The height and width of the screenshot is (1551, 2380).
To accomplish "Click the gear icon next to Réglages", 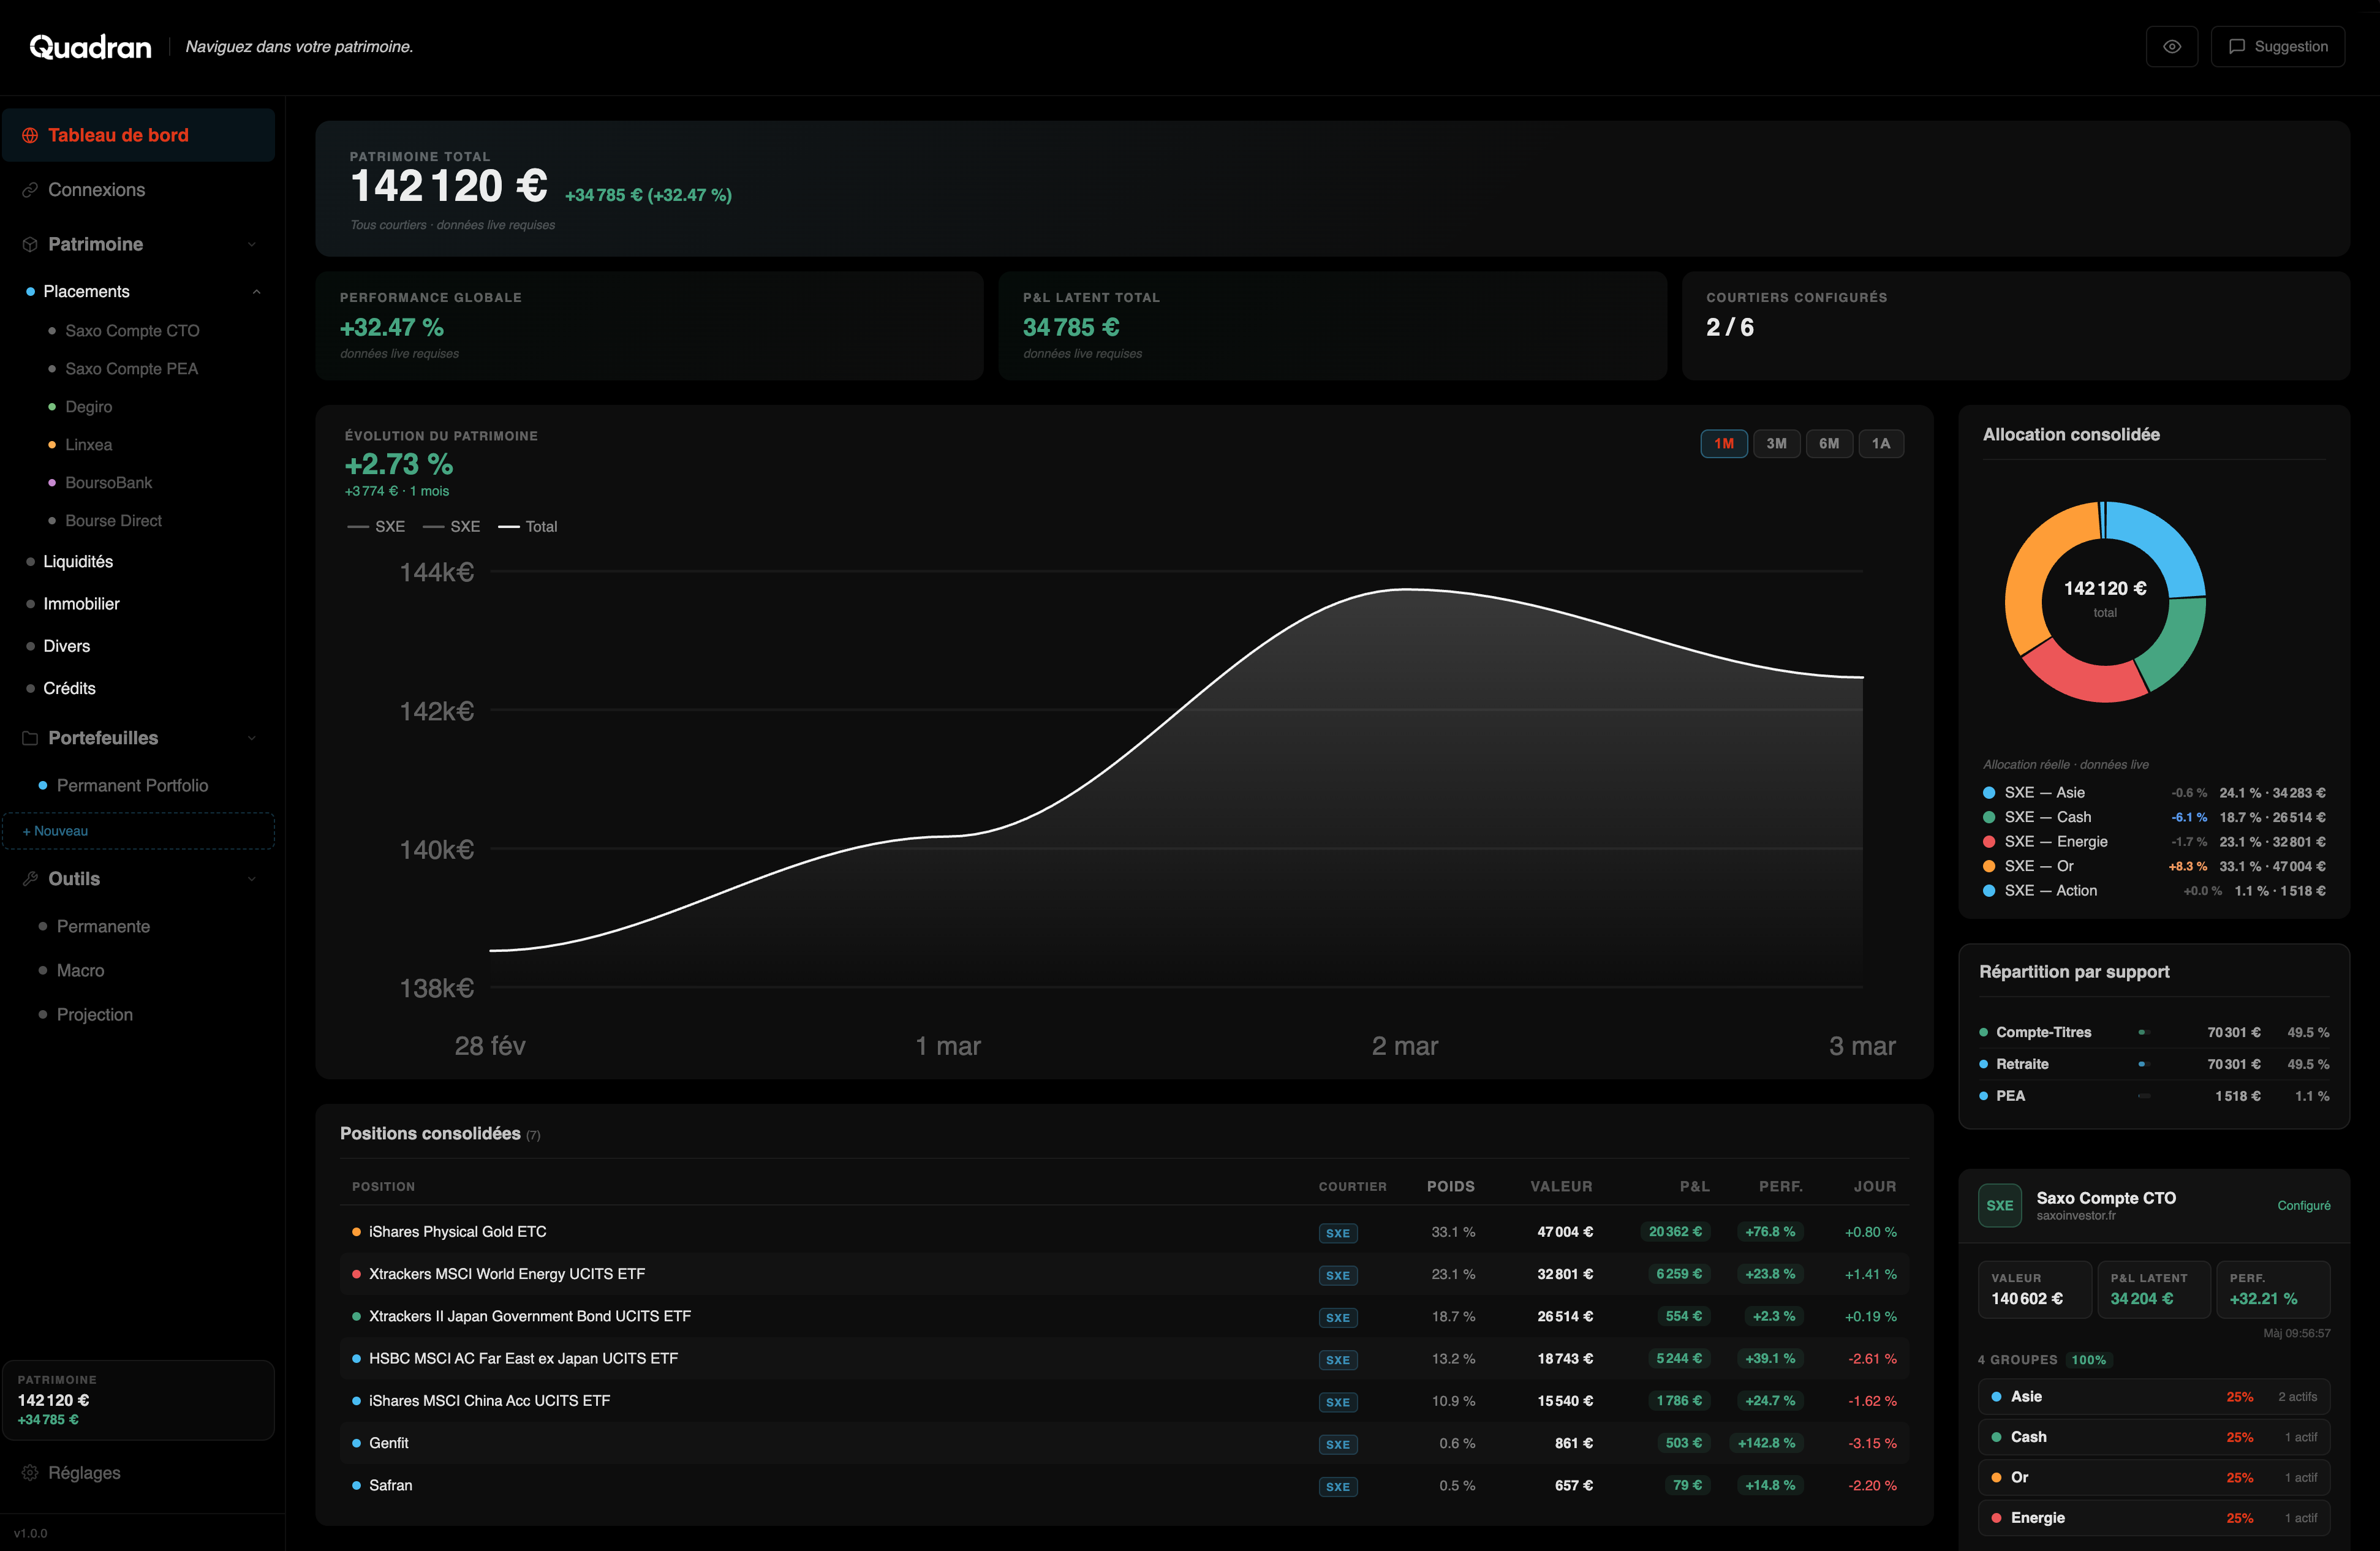I will tap(30, 1473).
